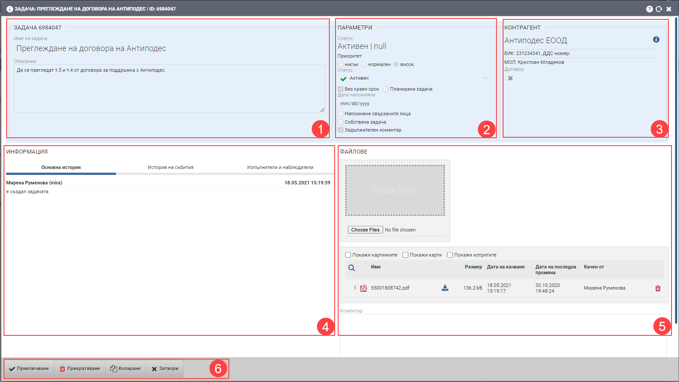Download the 55001808742.pdf file
679x382 pixels.
point(445,288)
